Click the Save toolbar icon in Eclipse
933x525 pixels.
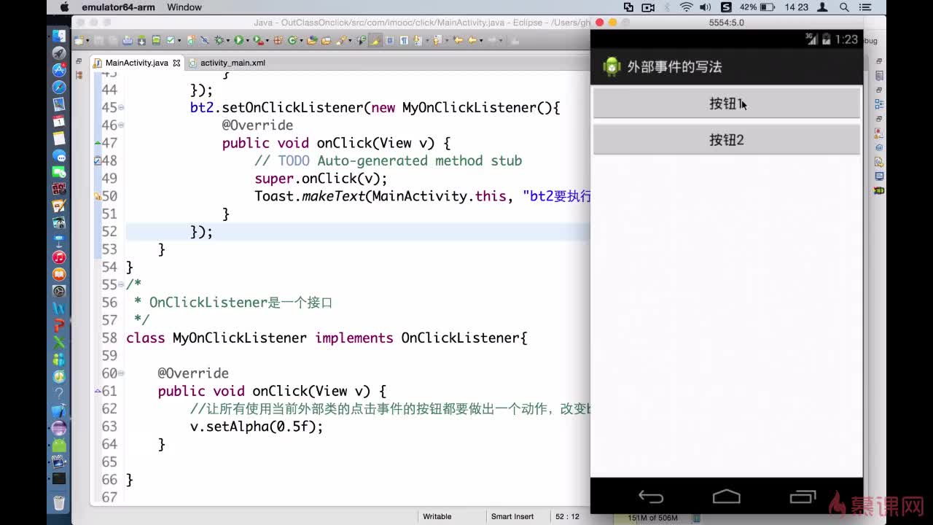(x=98, y=41)
